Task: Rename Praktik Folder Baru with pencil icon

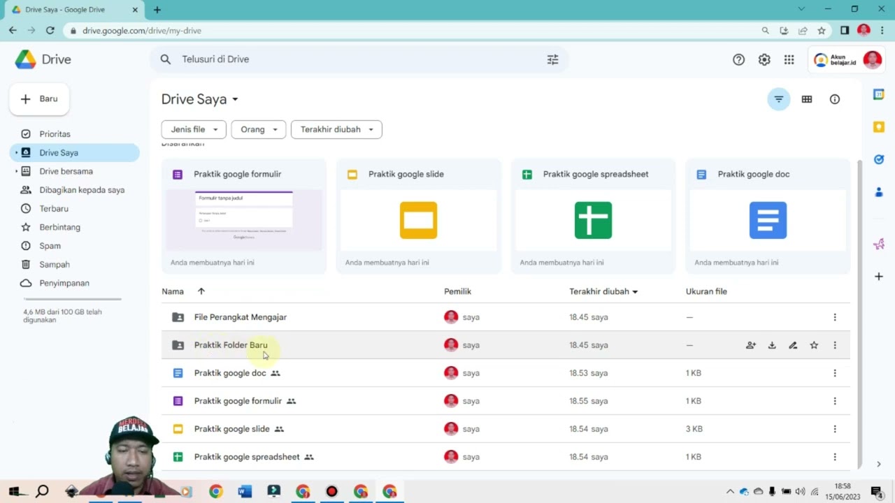Action: (x=793, y=345)
